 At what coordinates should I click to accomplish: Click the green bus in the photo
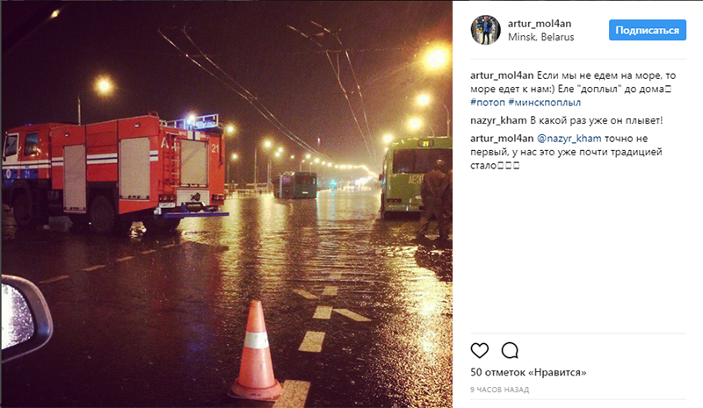[x=415, y=177]
